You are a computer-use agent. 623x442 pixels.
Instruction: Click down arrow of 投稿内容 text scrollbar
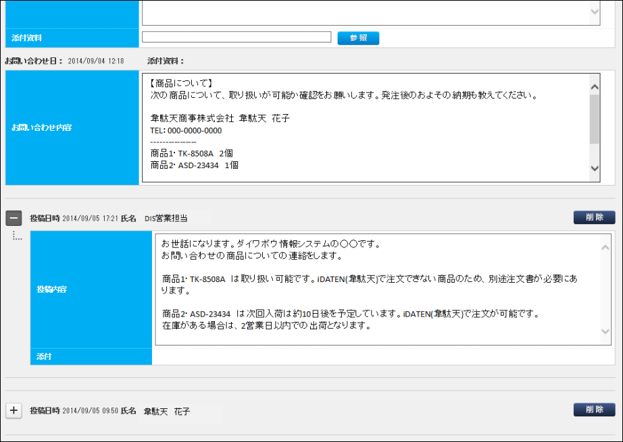tap(605, 331)
